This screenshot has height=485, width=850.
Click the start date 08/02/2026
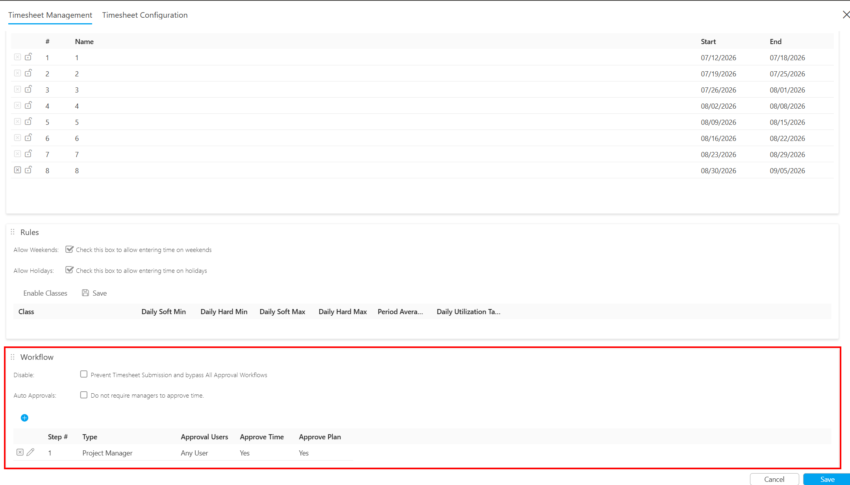pyautogui.click(x=719, y=106)
